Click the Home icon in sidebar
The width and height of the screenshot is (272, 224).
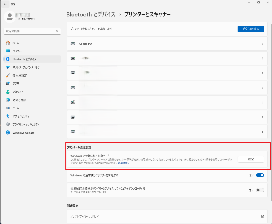[8, 43]
